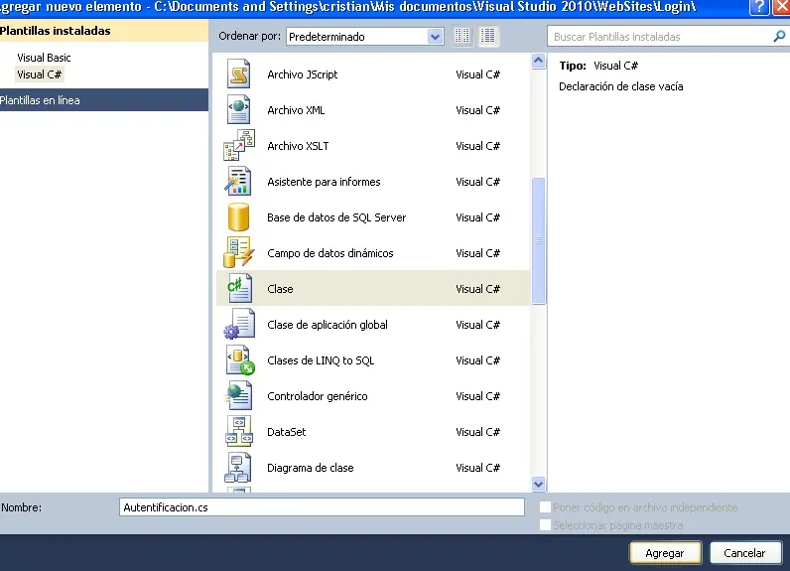Click the Diagrama de clase icon
This screenshot has width=790, height=571.
pyautogui.click(x=238, y=468)
